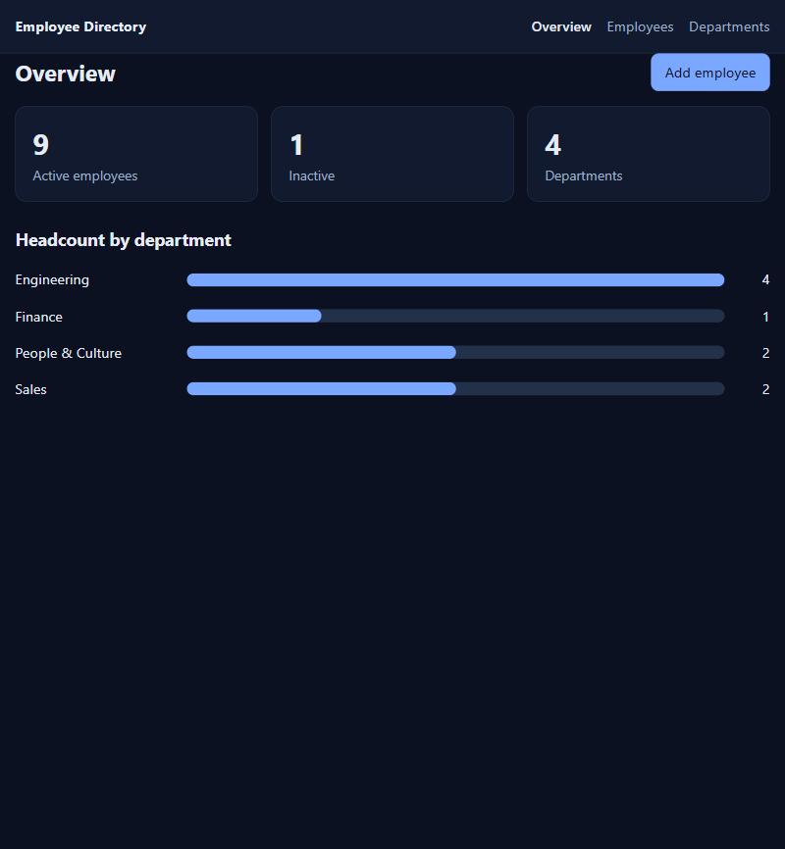Go to the Departments nav tab
Image resolution: width=785 pixels, height=849 pixels.
(729, 26)
